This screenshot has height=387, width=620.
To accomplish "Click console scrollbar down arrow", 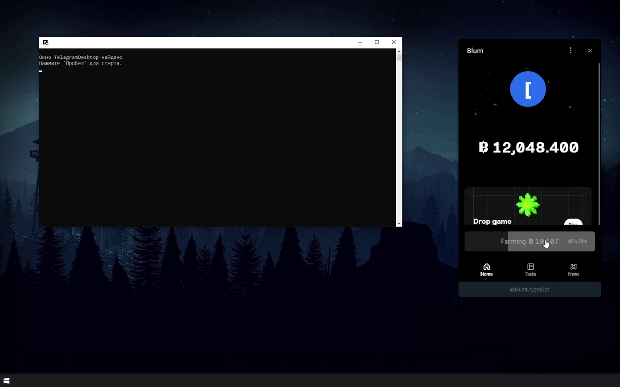I will coord(399,223).
